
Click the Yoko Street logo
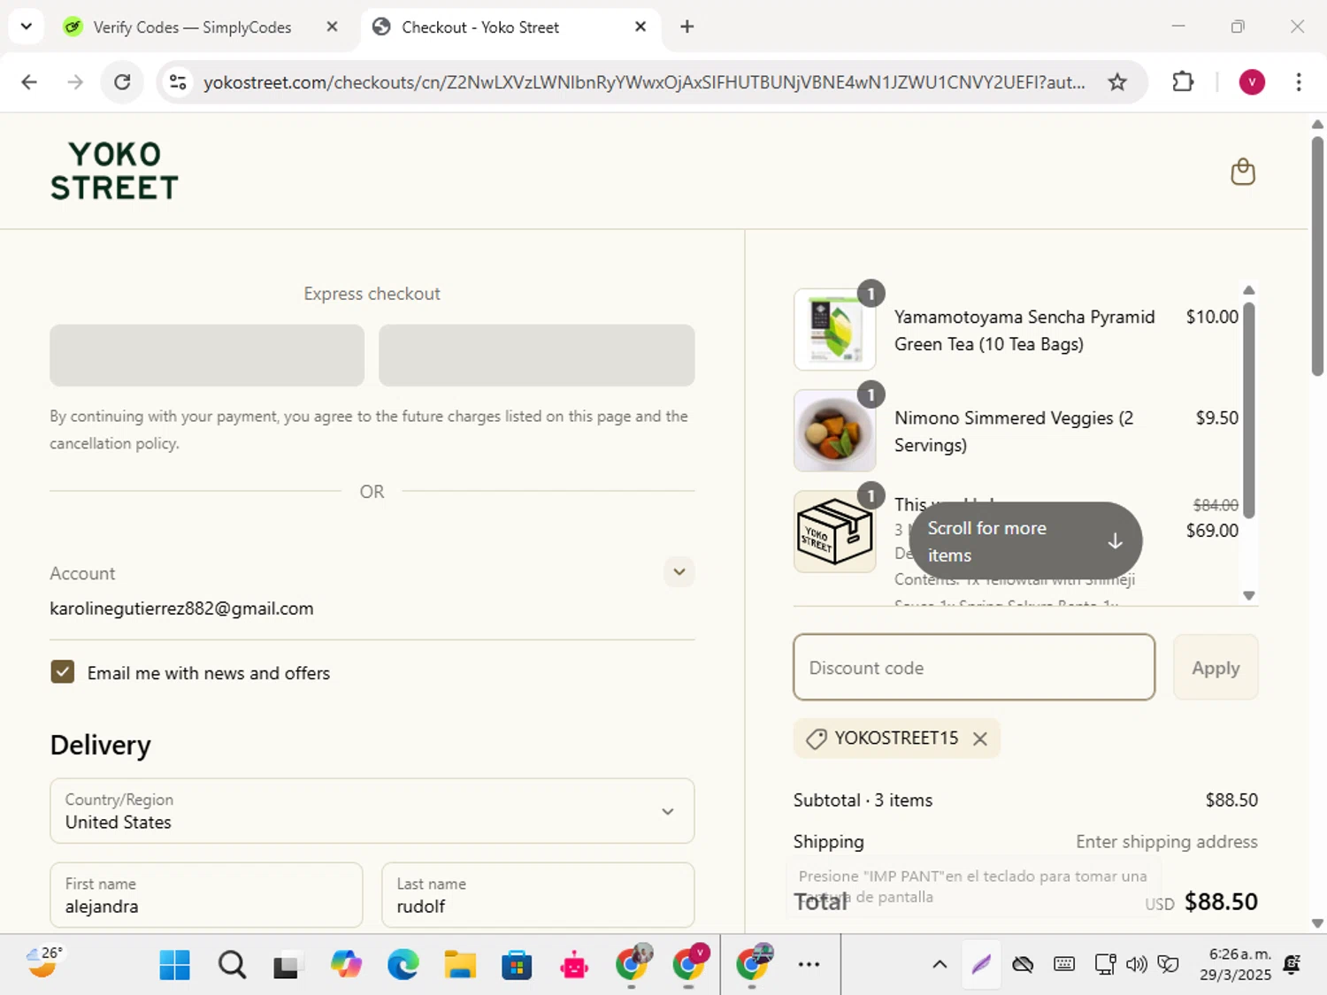coord(115,171)
